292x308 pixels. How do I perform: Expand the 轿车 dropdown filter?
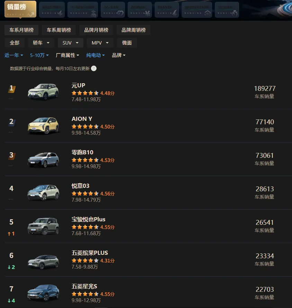pos(41,43)
